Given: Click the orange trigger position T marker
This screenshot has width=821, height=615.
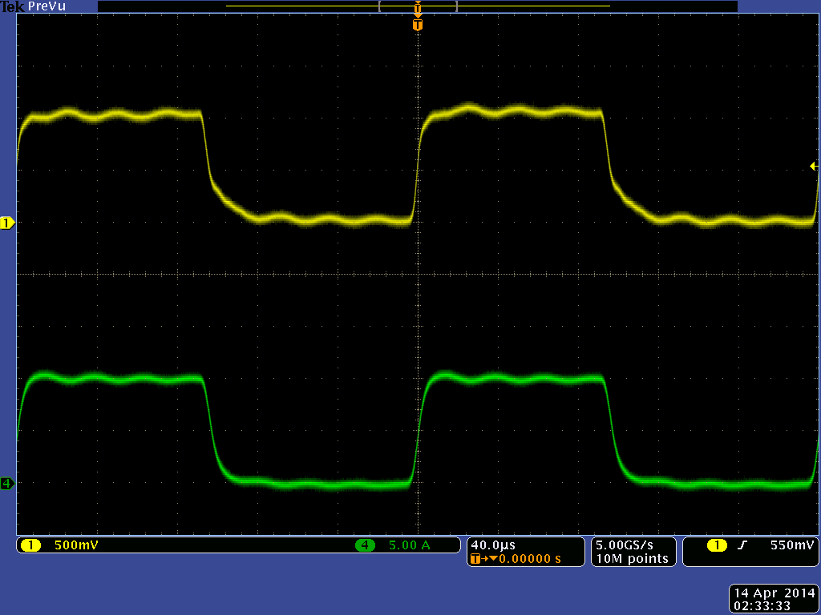Looking at the screenshot, I should 417,25.
